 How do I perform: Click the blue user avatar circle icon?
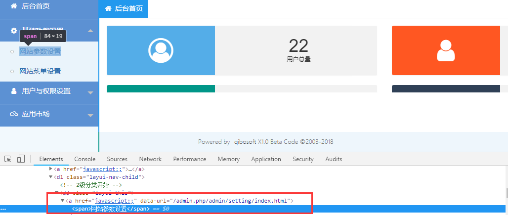point(161,50)
